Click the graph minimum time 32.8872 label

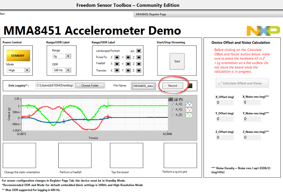(x=22, y=134)
